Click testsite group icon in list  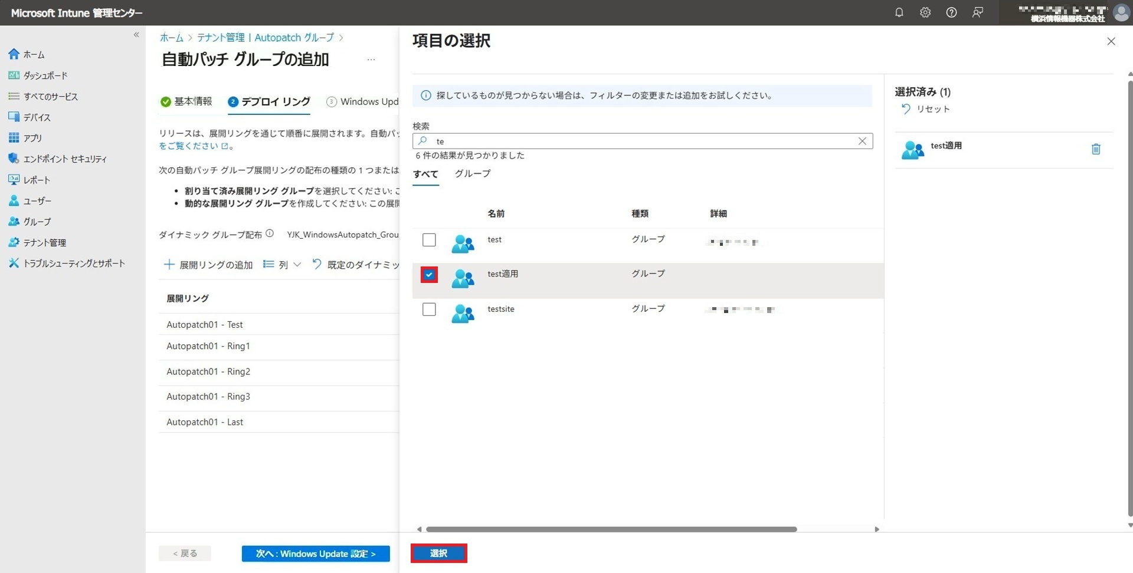(x=463, y=313)
